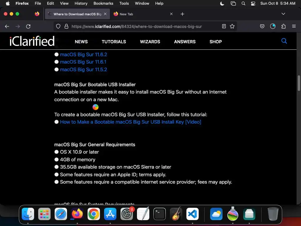Open Bootable USB Install Key video tutorial
This screenshot has width=301, height=226.
(131, 122)
